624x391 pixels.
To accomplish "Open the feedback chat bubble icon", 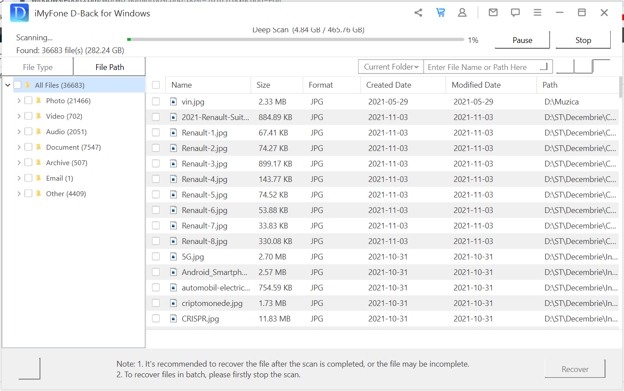I will coord(515,13).
